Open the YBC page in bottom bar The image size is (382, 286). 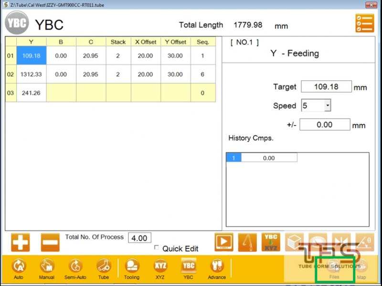pyautogui.click(x=188, y=269)
